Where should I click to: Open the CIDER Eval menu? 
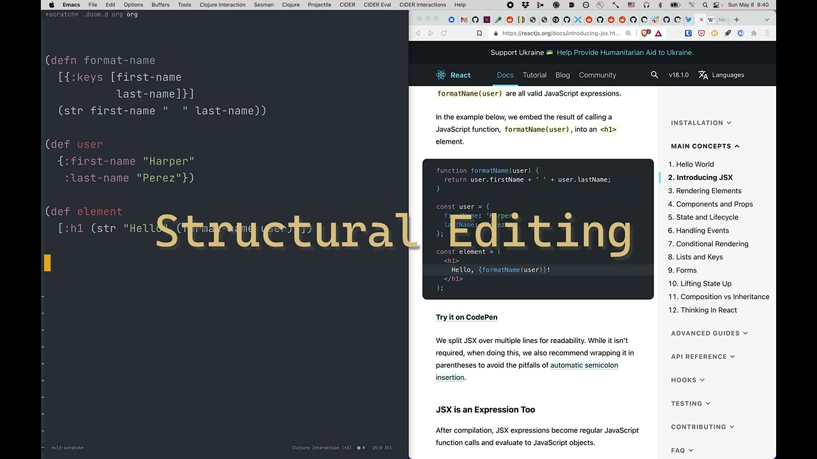(x=377, y=4)
